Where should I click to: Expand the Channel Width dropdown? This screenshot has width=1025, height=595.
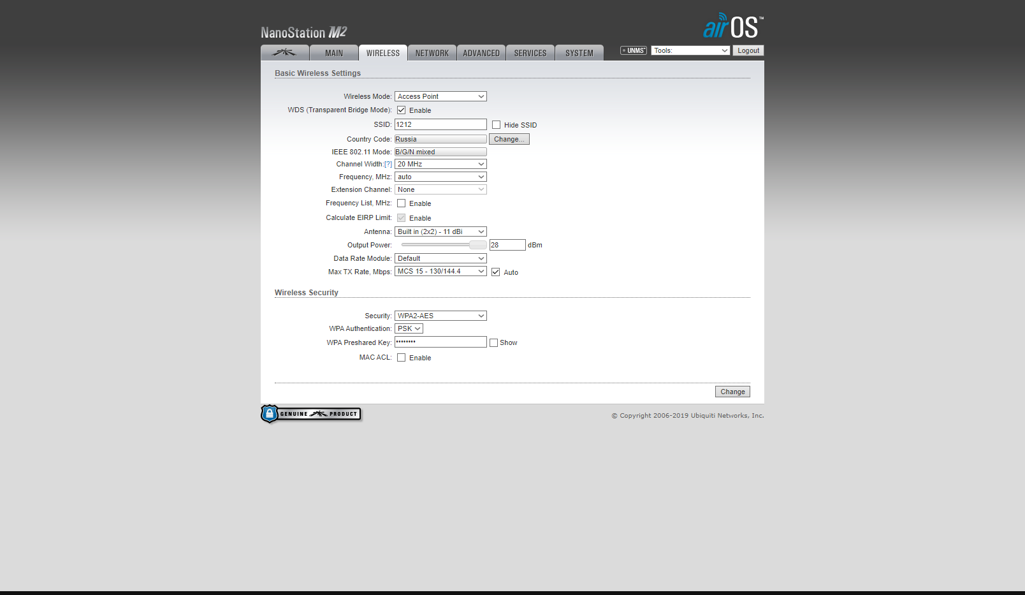pyautogui.click(x=440, y=164)
